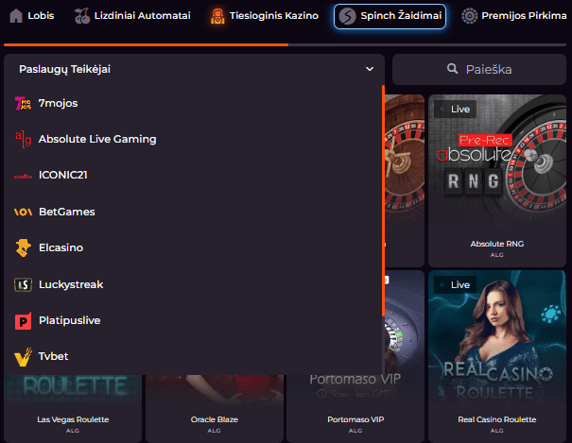Click the Live badge on Absolute RNG
Viewport: 572px width, 443px height.
tap(456, 109)
